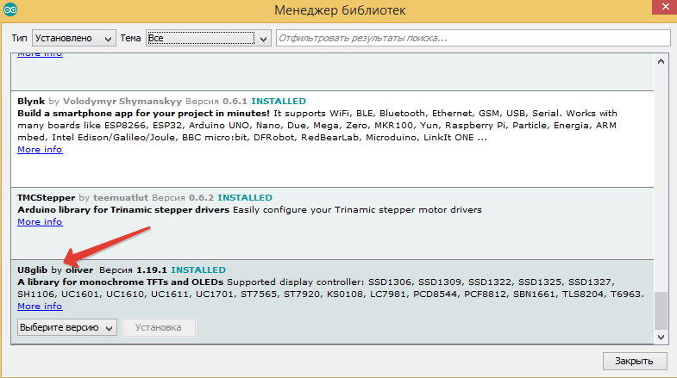Click the scrollbar down arrow
Viewport: 677px width, 378px height.
[661, 337]
